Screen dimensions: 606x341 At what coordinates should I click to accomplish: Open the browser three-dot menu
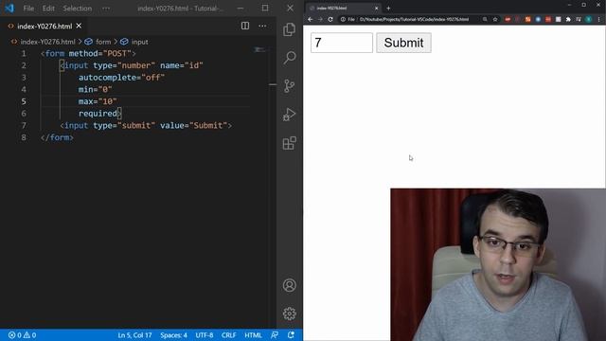point(599,19)
